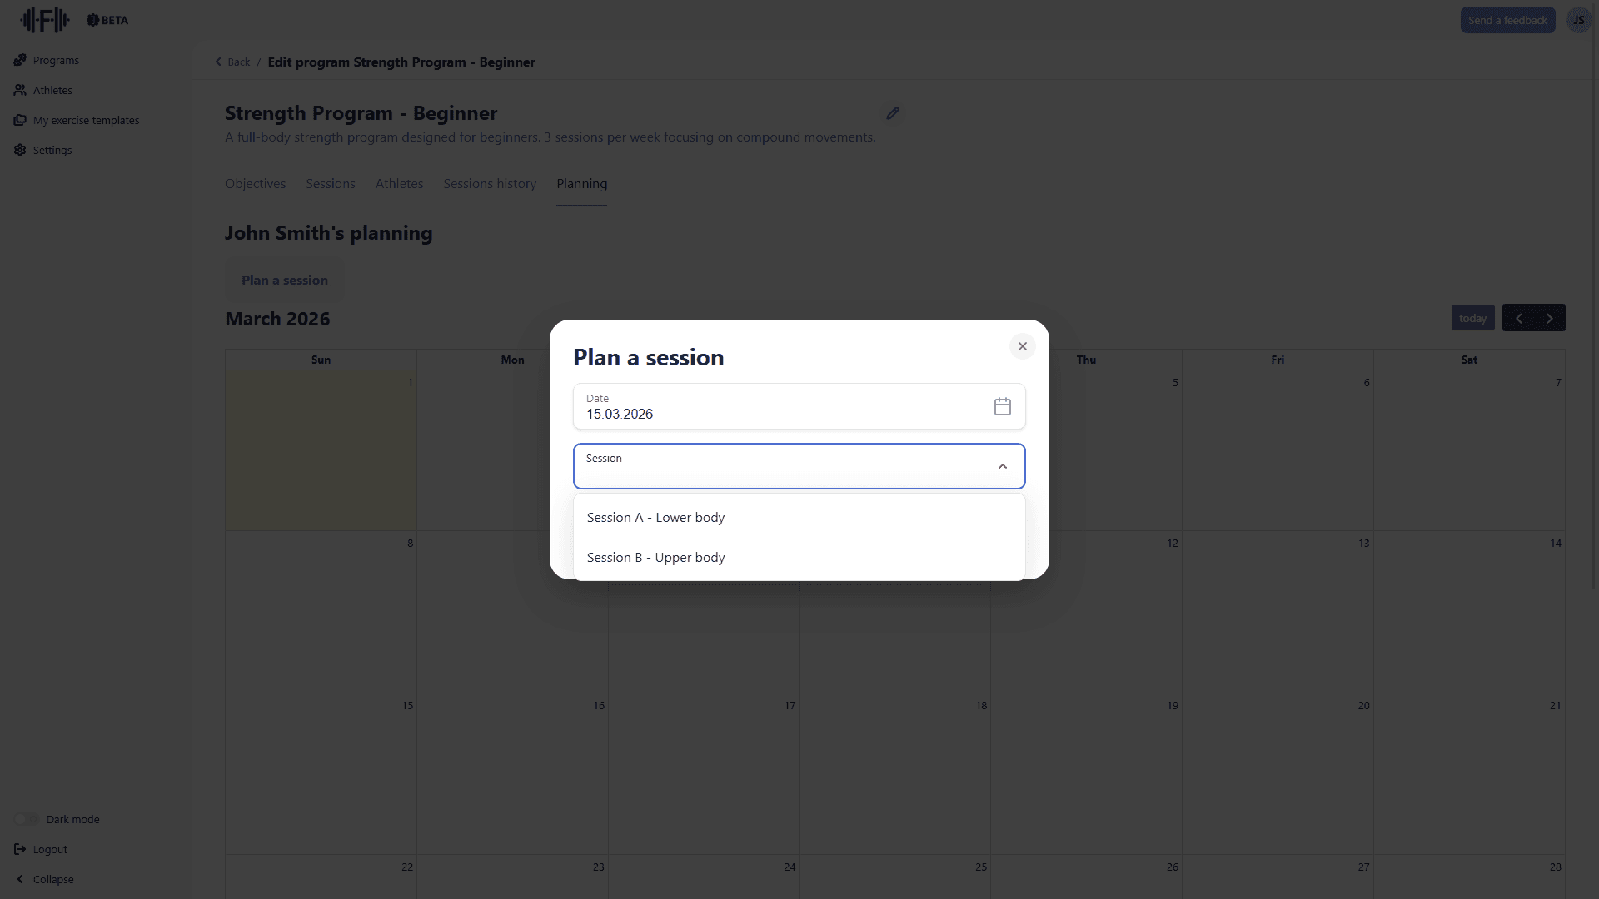Open the calendar date picker icon
The width and height of the screenshot is (1599, 899).
(x=1002, y=406)
